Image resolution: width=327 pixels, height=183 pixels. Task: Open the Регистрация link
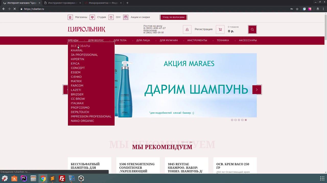tap(204, 29)
